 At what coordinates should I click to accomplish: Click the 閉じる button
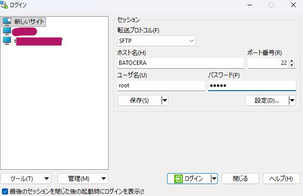240,178
